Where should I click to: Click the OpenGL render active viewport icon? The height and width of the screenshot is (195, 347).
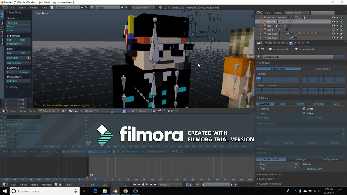tap(159, 111)
